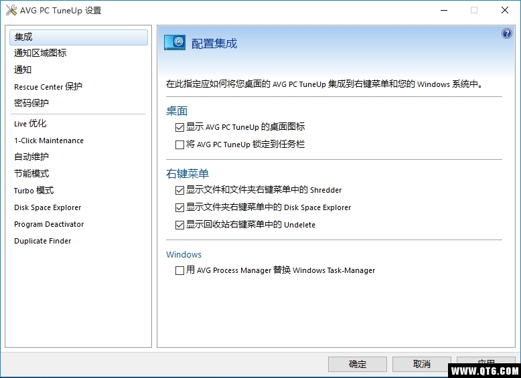Toggle the Disk Space Explorer context menu checkbox

[x=179, y=208]
